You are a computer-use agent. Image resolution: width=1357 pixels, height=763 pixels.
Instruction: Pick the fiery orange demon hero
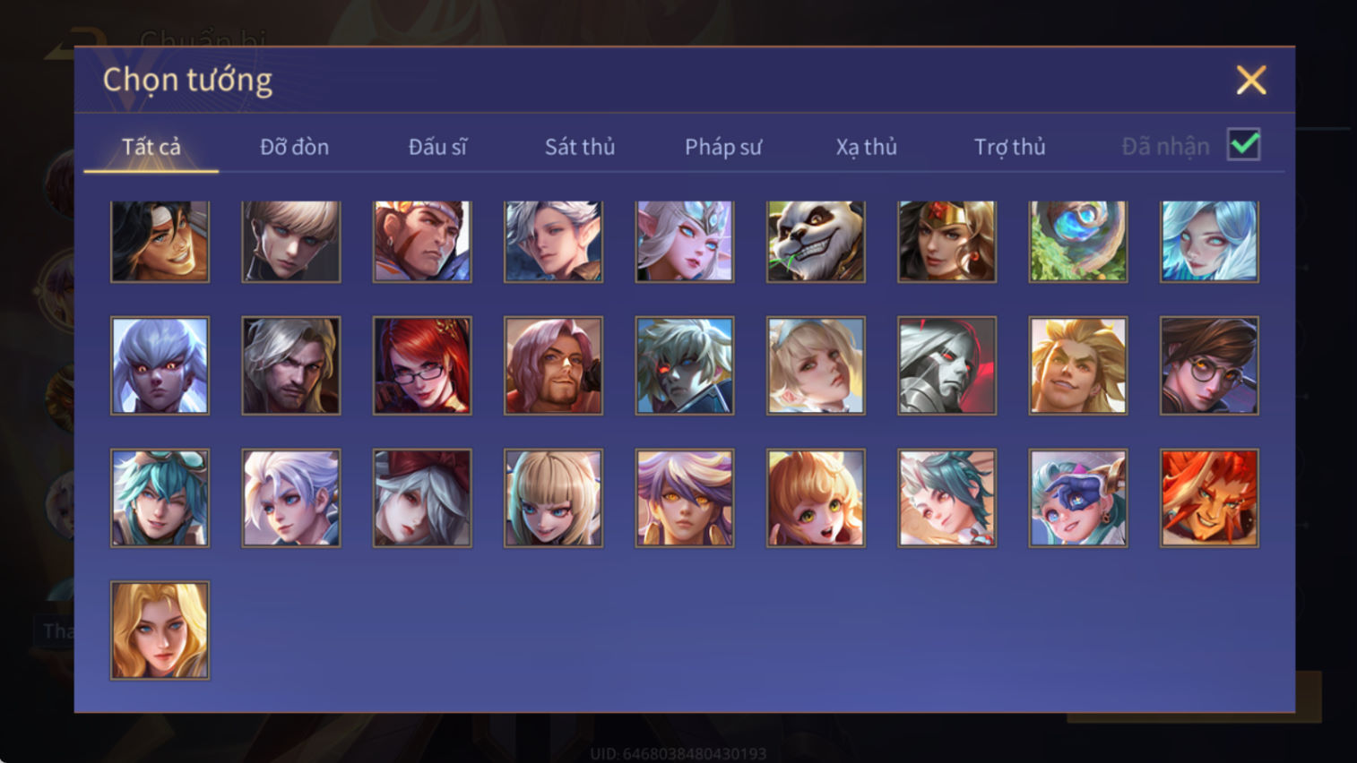1209,498
